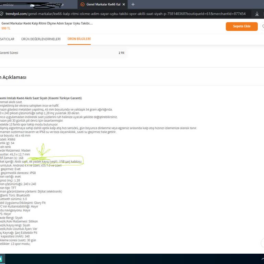Click the çözünürlüğü: 240 x 240 line
Viewport: 264px width, 264px height.
coord(18,184)
